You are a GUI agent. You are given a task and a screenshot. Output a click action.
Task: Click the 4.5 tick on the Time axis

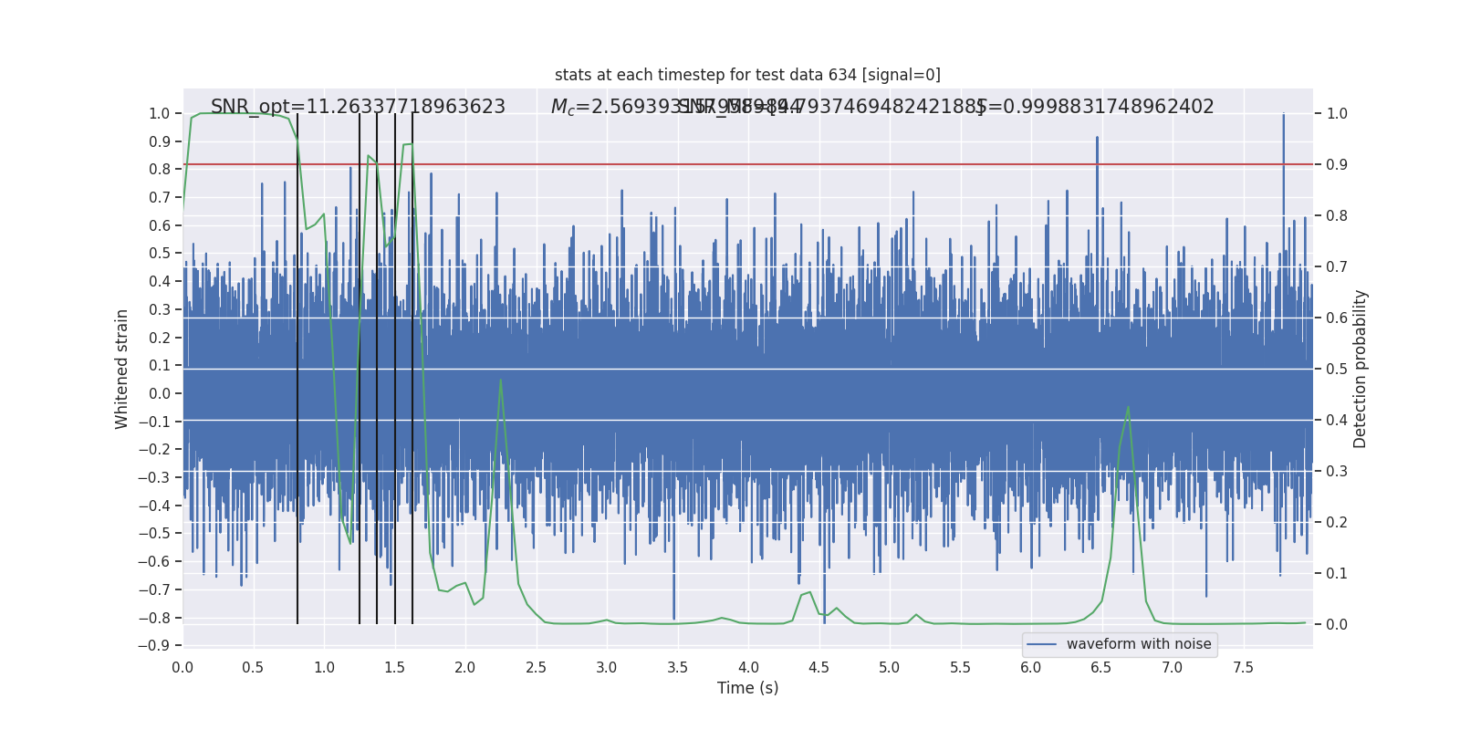[x=819, y=667]
